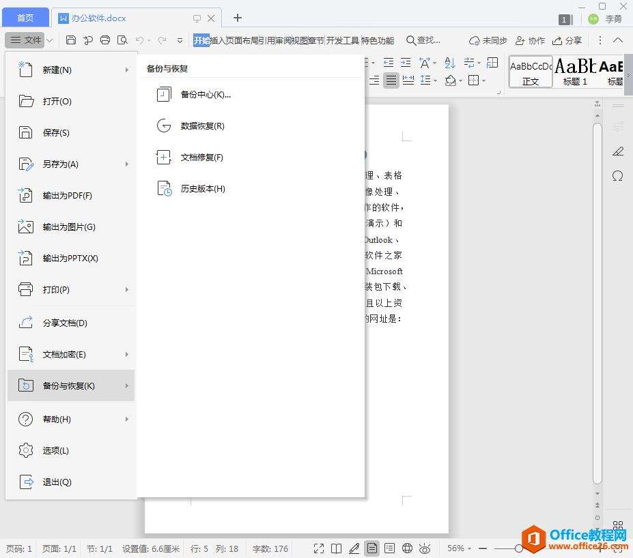633x558 pixels.
Task: Click zoom out minus on zoom slider
Action: [x=483, y=548]
